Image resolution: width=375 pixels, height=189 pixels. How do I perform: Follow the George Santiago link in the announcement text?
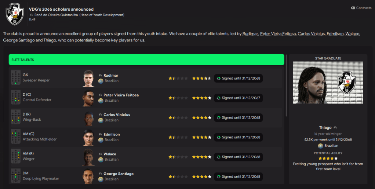[18, 40]
